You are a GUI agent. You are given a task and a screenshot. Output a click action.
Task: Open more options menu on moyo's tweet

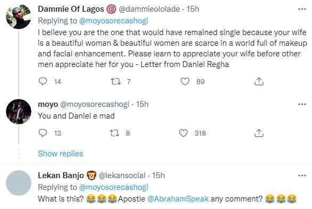click(x=302, y=104)
